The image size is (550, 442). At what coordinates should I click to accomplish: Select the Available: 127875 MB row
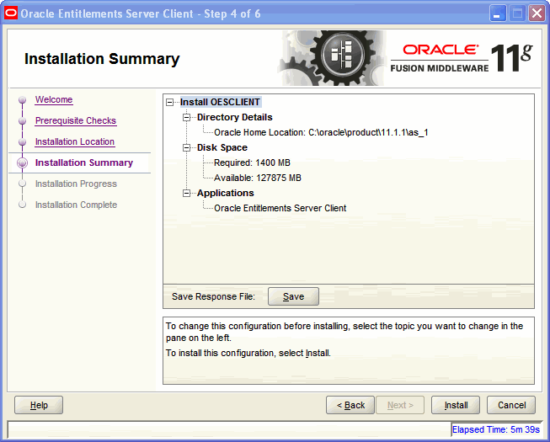click(258, 178)
